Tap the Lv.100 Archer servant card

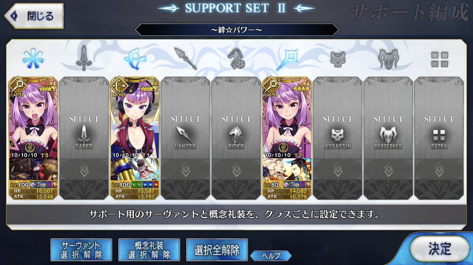click(x=135, y=138)
